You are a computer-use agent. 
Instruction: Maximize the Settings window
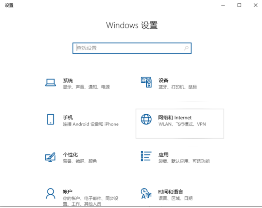[239, 5]
